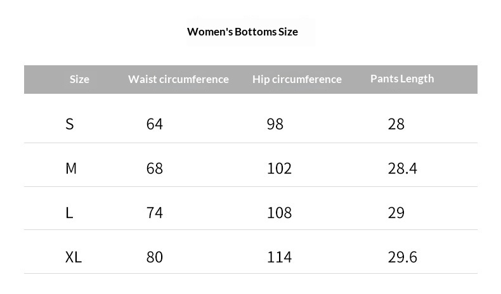Click the Women's Bottoms Size title
Viewport: 501px width, 294px height.
point(242,32)
